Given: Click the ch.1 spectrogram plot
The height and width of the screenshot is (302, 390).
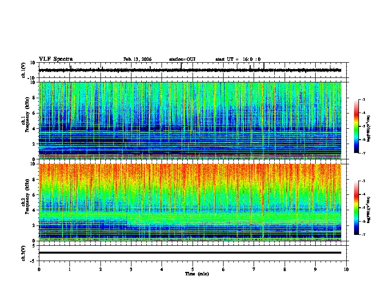Looking at the screenshot, I should (190, 120).
